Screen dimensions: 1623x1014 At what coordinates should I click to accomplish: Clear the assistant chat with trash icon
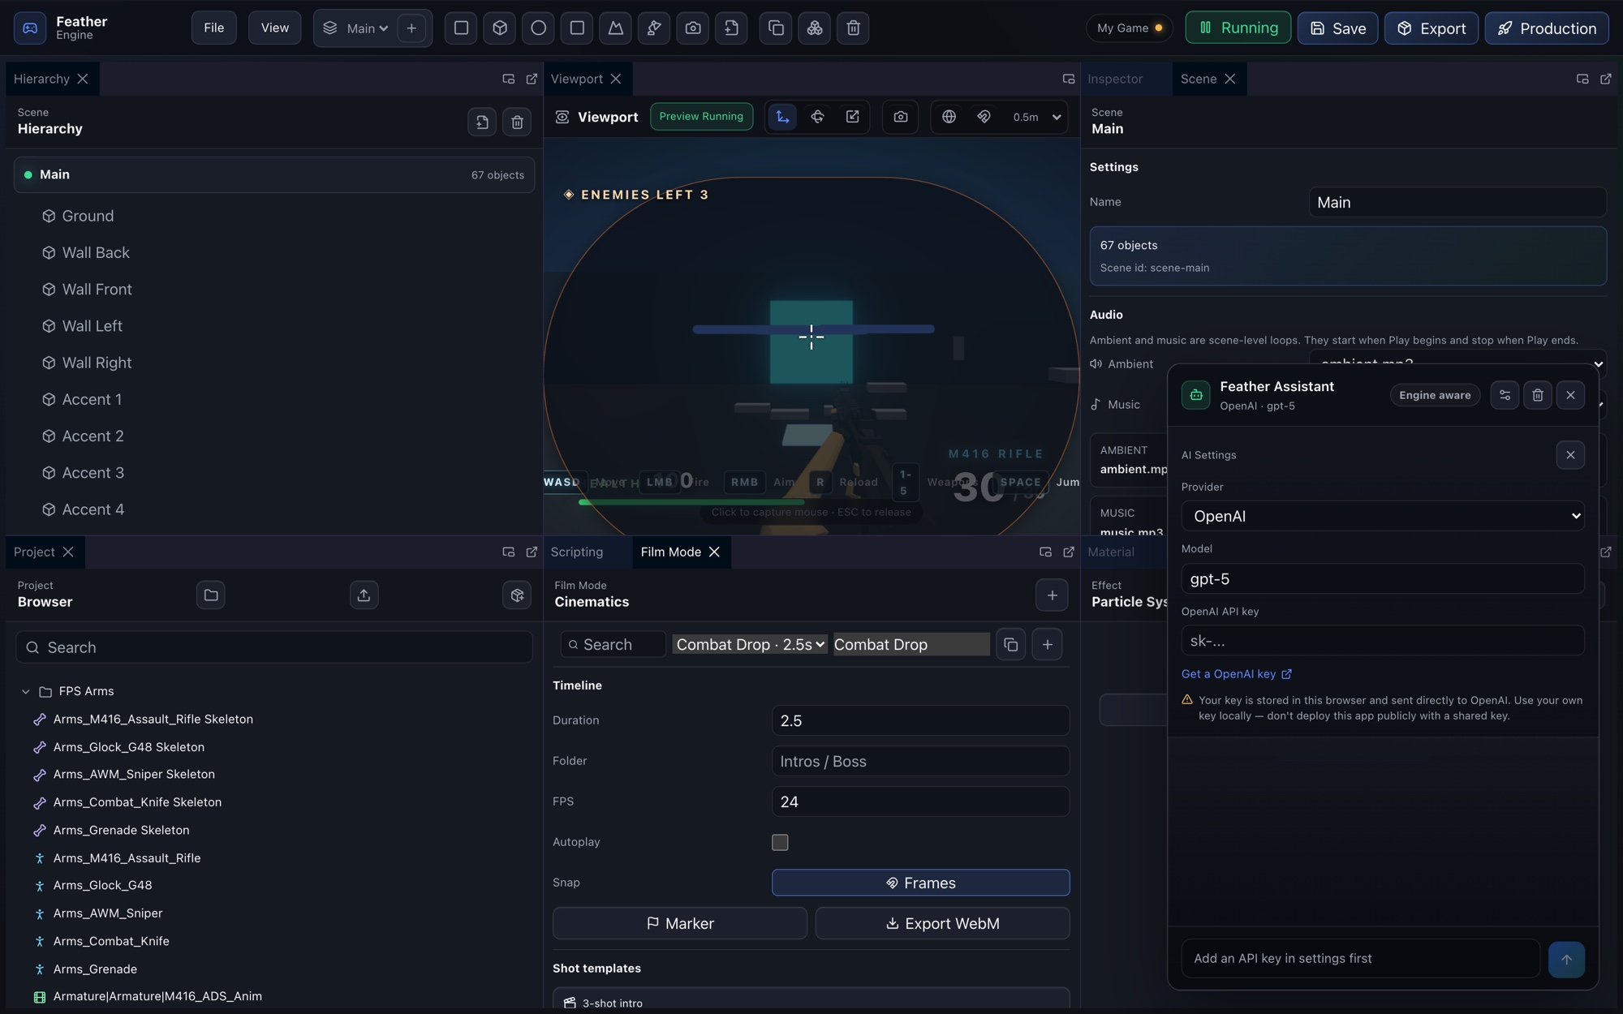pyautogui.click(x=1538, y=395)
